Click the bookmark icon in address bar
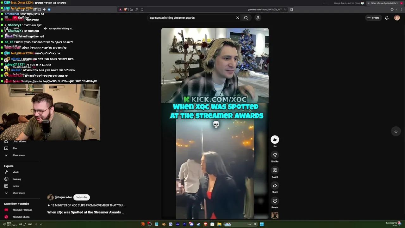 click(x=291, y=9)
